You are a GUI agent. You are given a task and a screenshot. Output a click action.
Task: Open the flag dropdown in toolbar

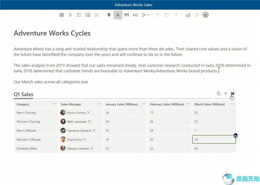tap(146, 15)
